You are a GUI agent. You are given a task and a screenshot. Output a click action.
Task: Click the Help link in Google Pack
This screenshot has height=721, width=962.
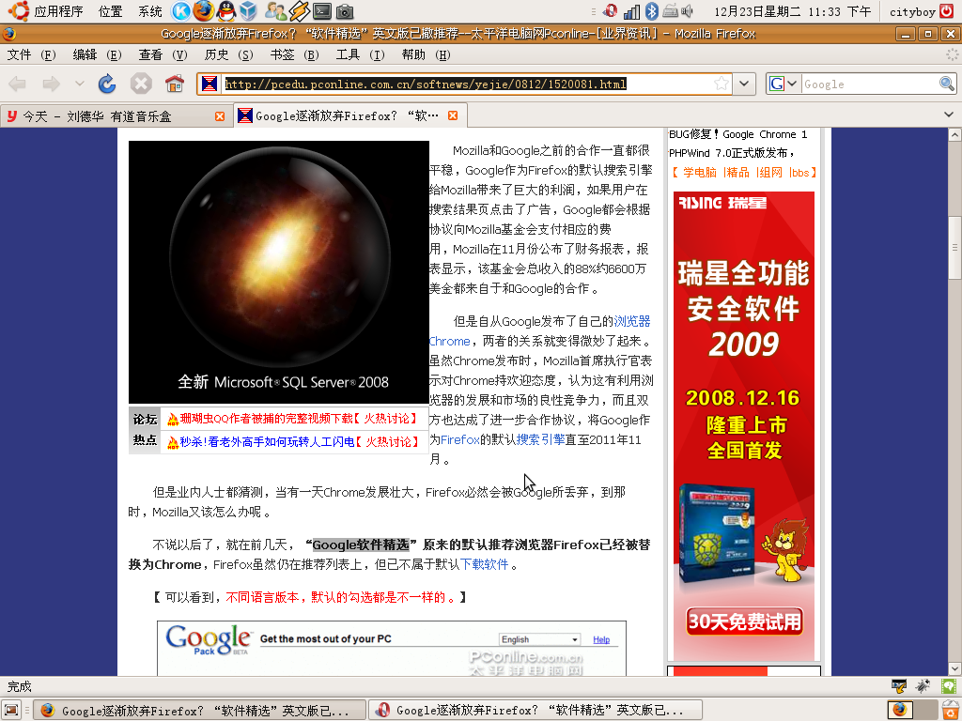[x=601, y=639]
